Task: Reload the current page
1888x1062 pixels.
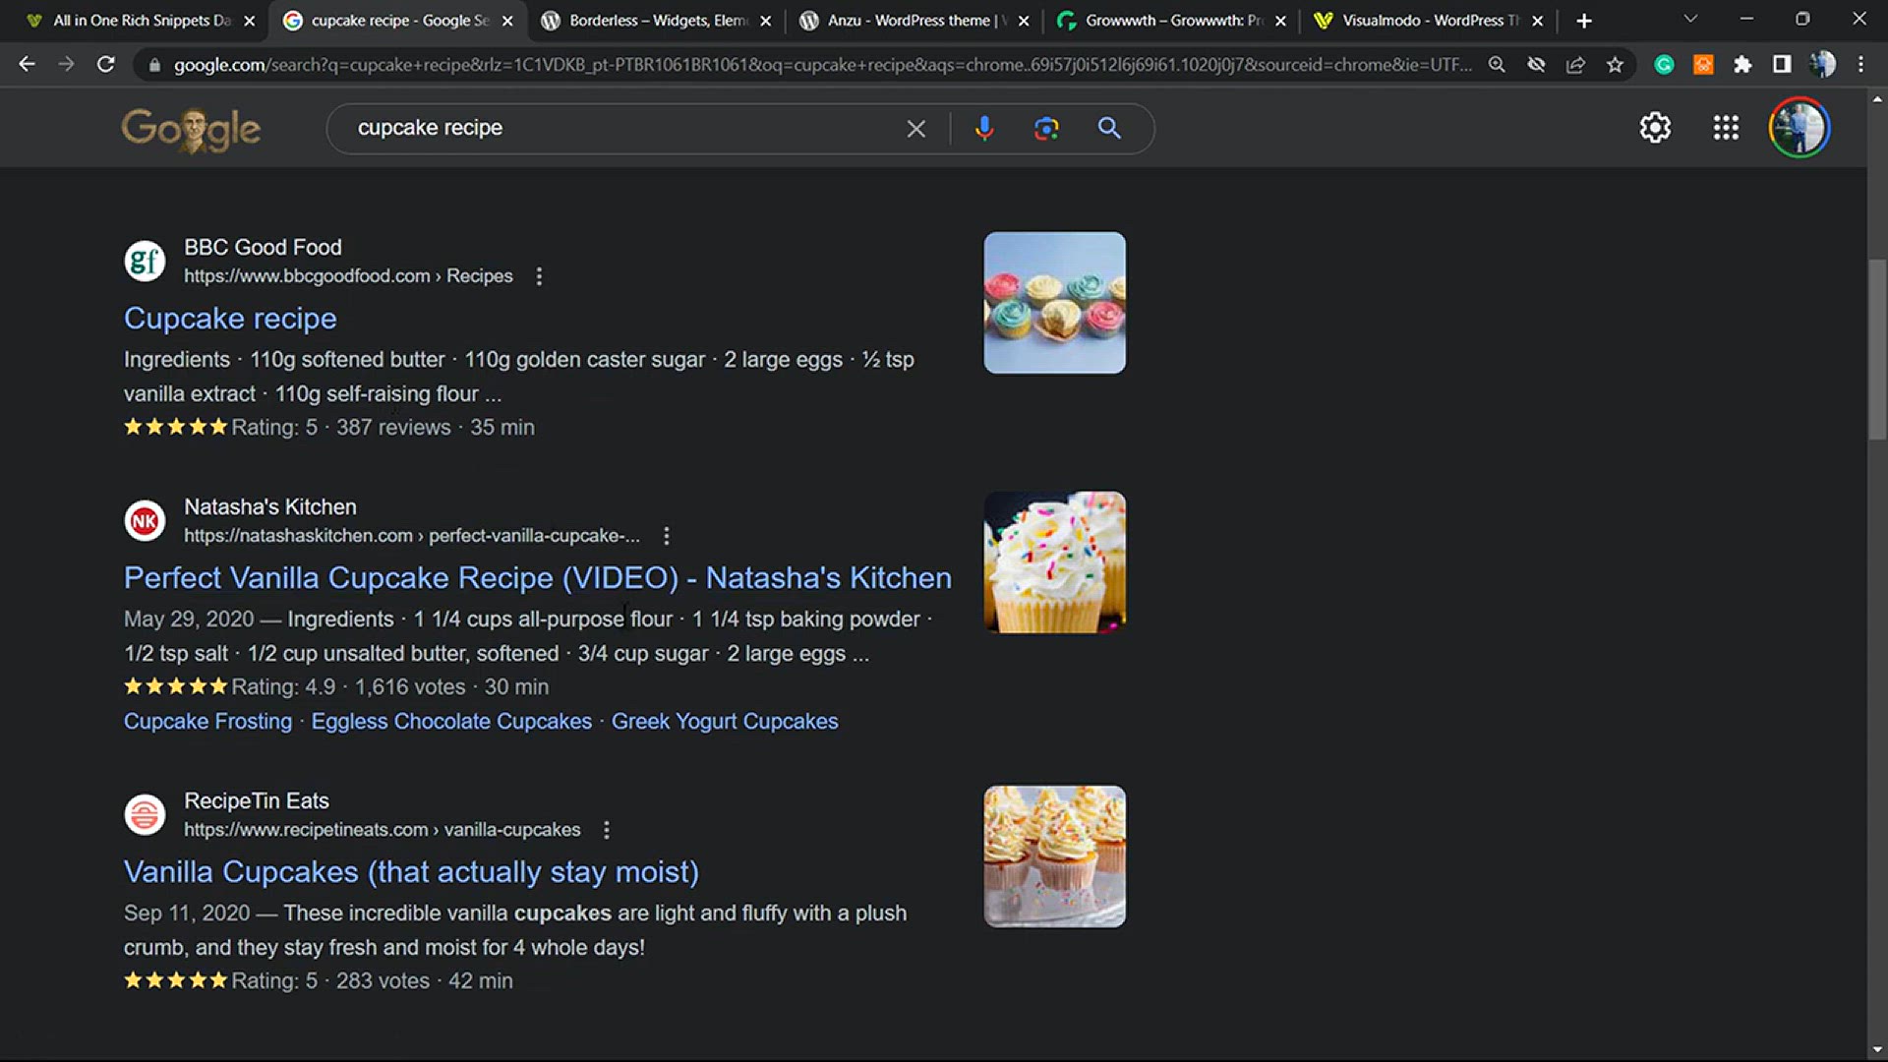Action: coord(105,64)
